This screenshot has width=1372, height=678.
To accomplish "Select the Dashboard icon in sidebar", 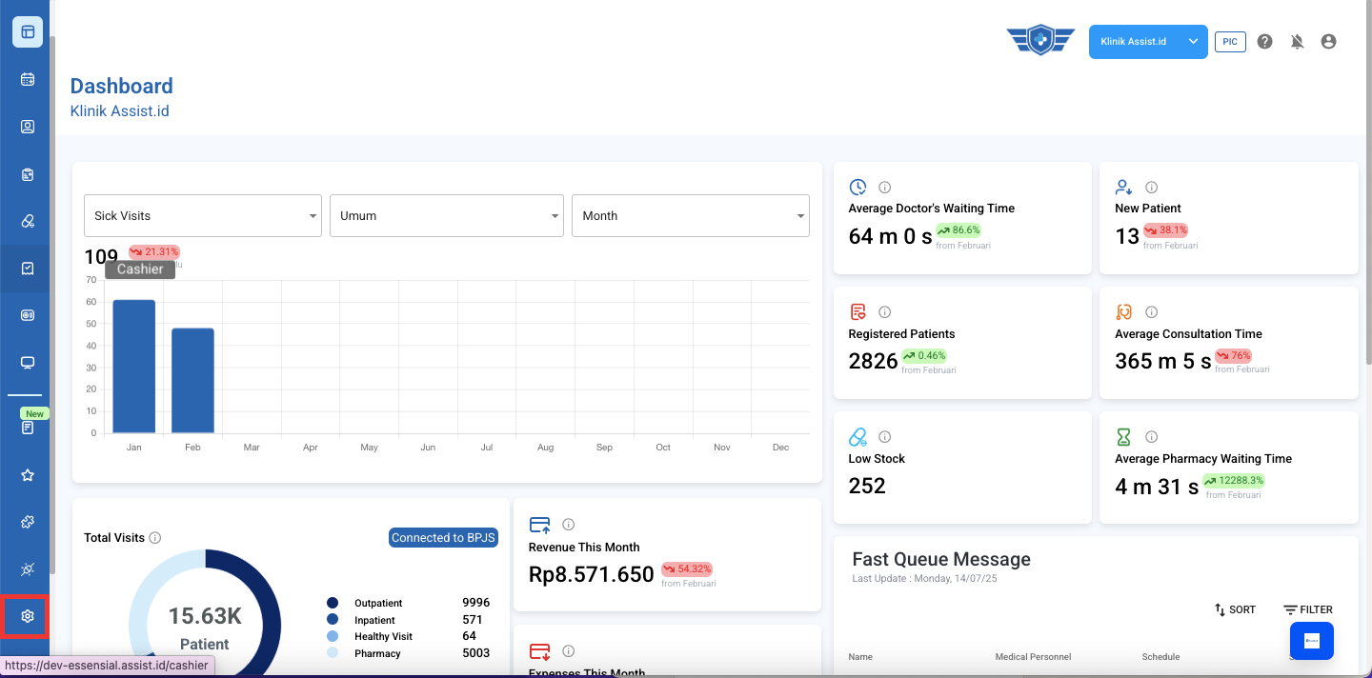I will tap(28, 32).
